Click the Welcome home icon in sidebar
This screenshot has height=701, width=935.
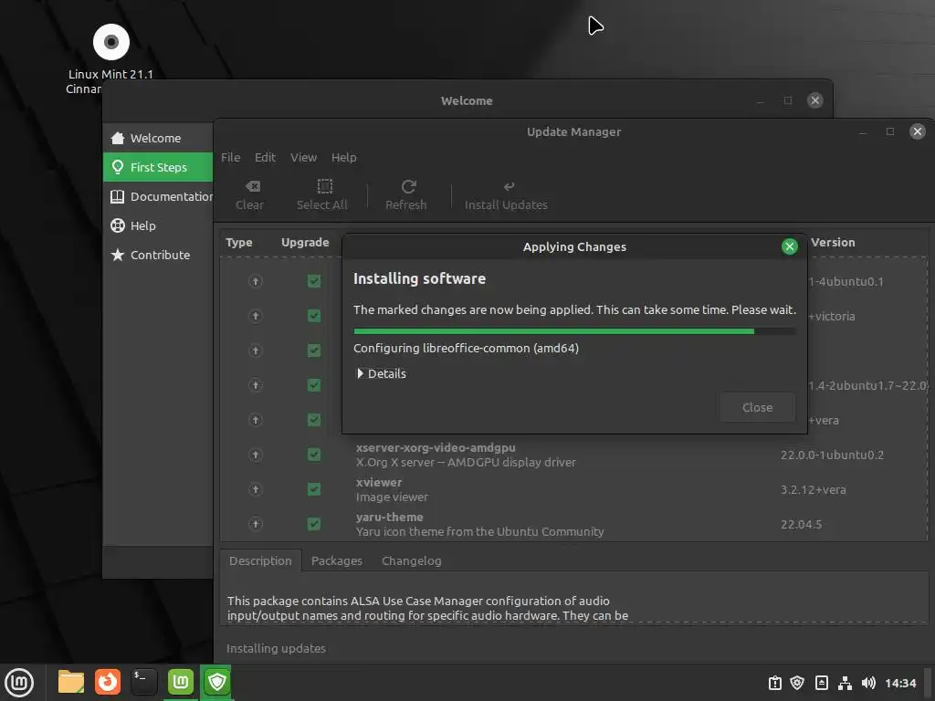(x=118, y=139)
